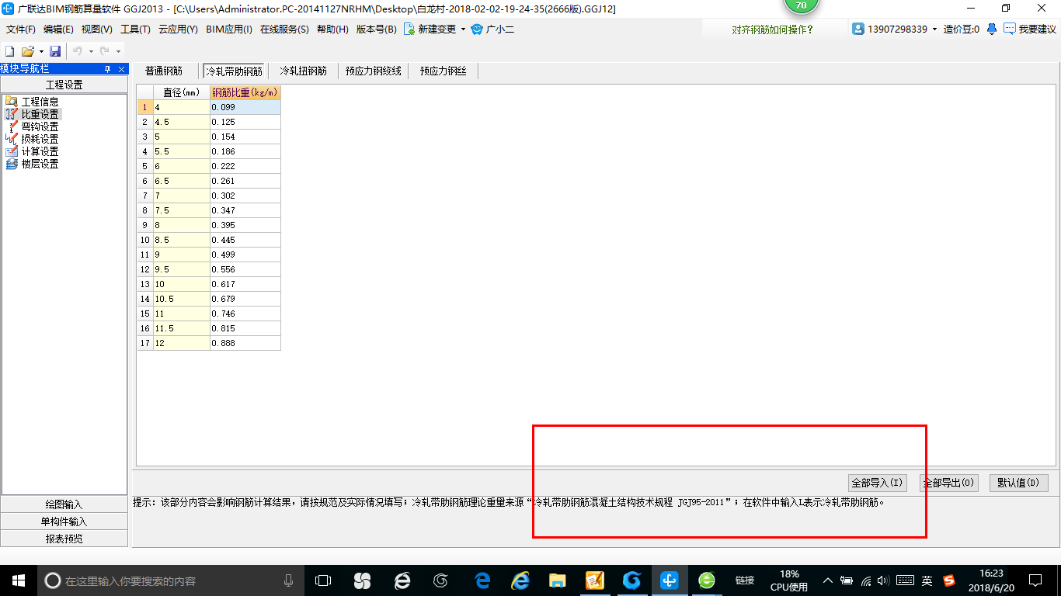The image size is (1061, 596).
Task: Click the taskbar search box
Action: 171,580
